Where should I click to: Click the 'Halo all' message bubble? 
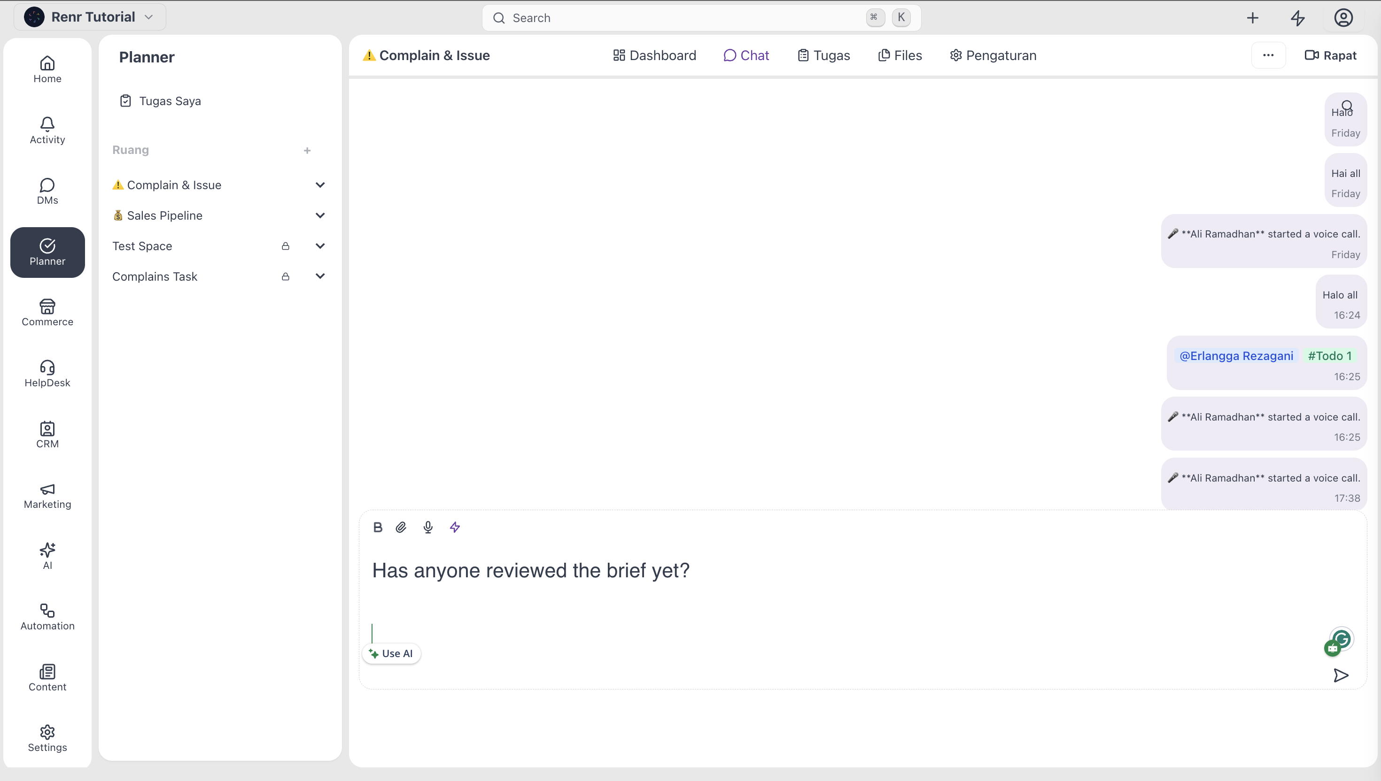coord(1341,301)
